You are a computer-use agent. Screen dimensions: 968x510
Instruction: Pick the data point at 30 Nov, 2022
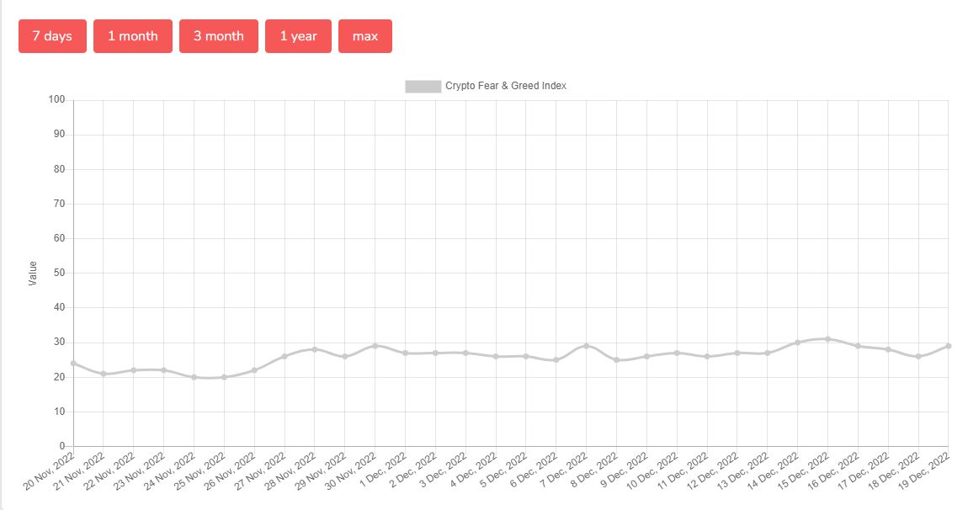(375, 346)
